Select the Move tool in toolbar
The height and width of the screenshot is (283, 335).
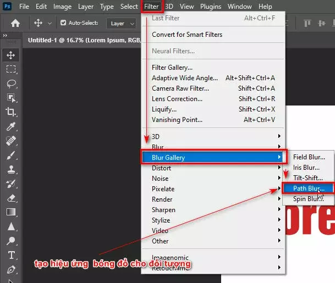(10, 56)
